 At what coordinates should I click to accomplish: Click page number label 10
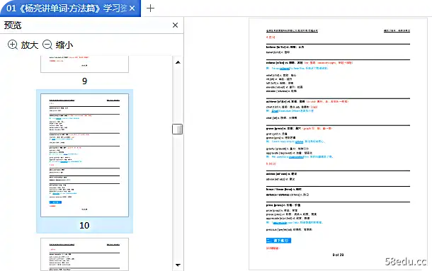tap(84, 225)
